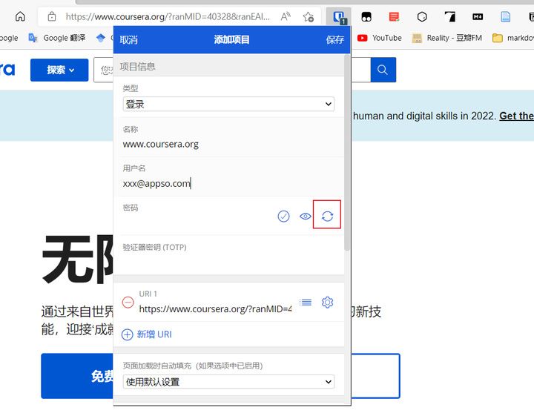Image resolution: width=534 pixels, height=416 pixels.
Task: Click the 用户名 field with xxx@appso.com
Action: (231, 183)
